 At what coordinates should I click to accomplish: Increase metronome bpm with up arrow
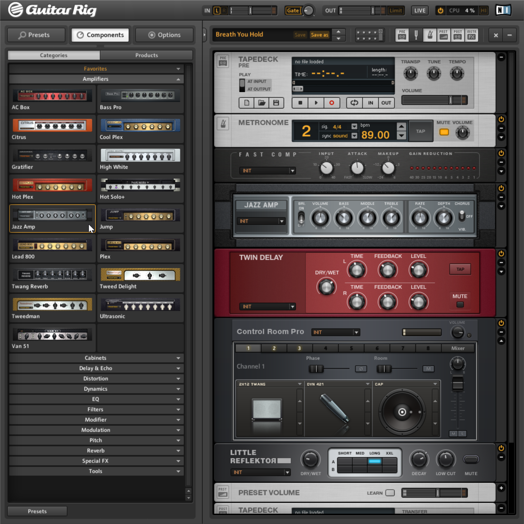coord(401,127)
